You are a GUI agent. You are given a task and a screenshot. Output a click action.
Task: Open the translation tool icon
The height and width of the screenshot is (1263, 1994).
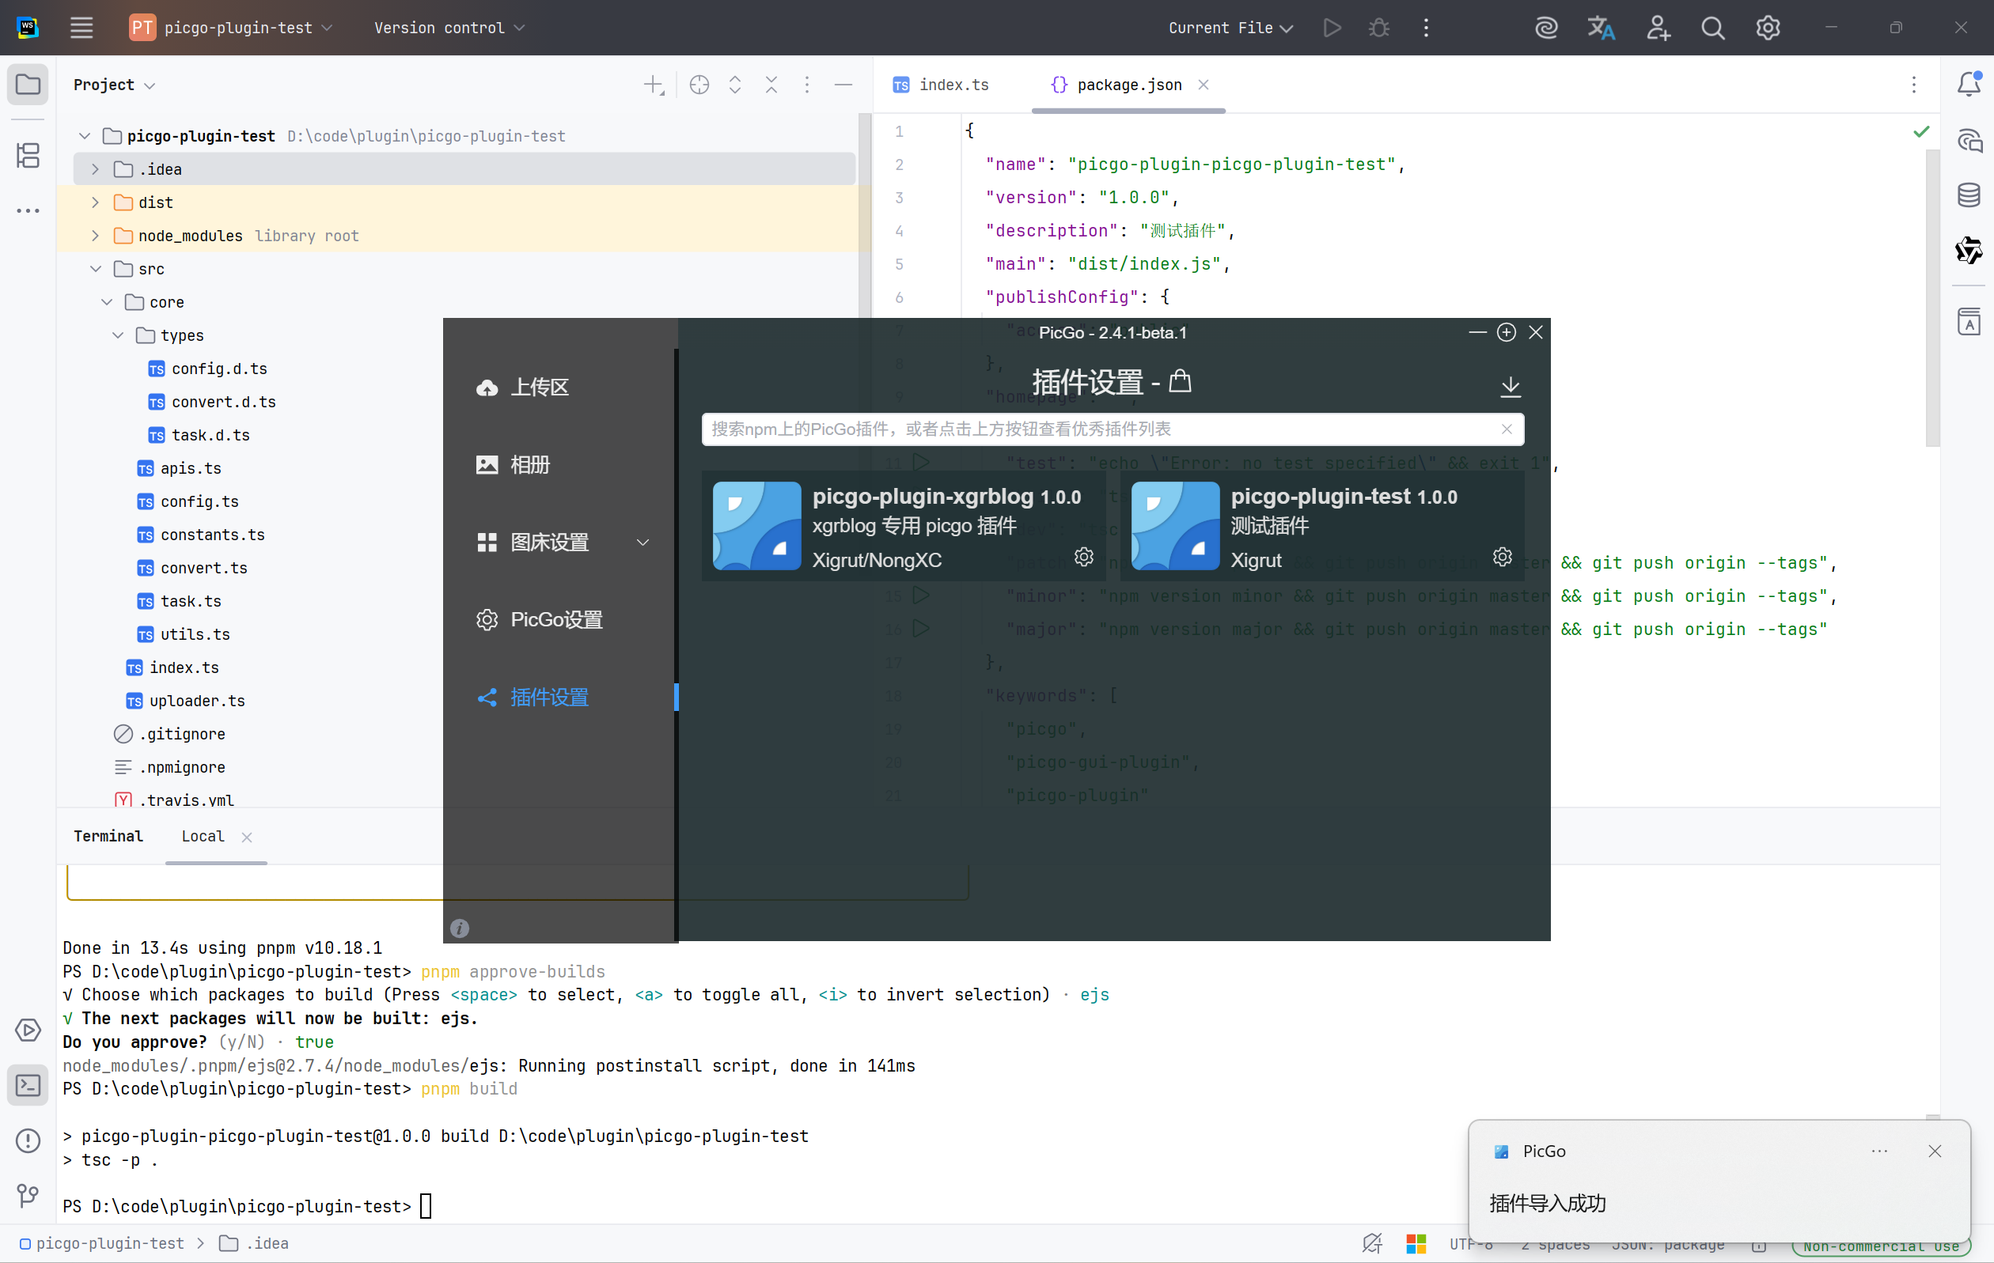click(x=1601, y=28)
